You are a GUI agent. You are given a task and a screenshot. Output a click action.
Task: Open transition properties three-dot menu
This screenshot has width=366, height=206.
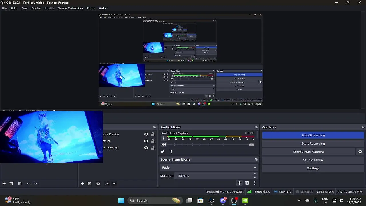(x=254, y=183)
